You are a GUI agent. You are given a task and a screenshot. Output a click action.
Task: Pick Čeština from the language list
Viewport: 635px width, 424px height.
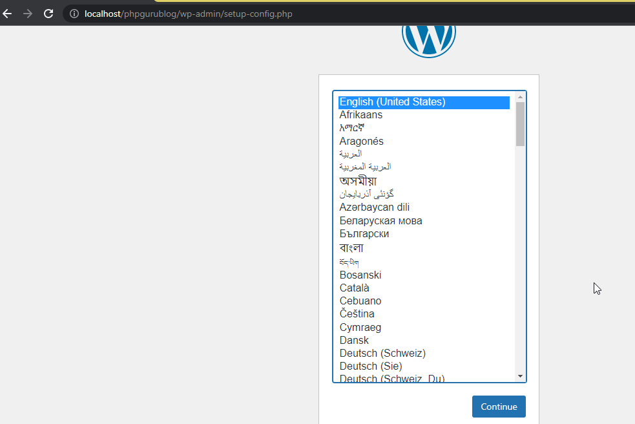point(357,314)
